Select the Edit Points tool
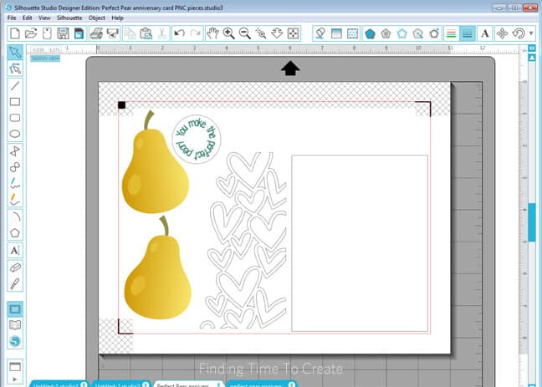 coord(15,69)
